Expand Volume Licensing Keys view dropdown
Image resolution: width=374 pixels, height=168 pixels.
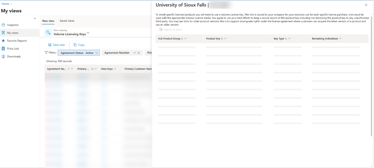88,33
